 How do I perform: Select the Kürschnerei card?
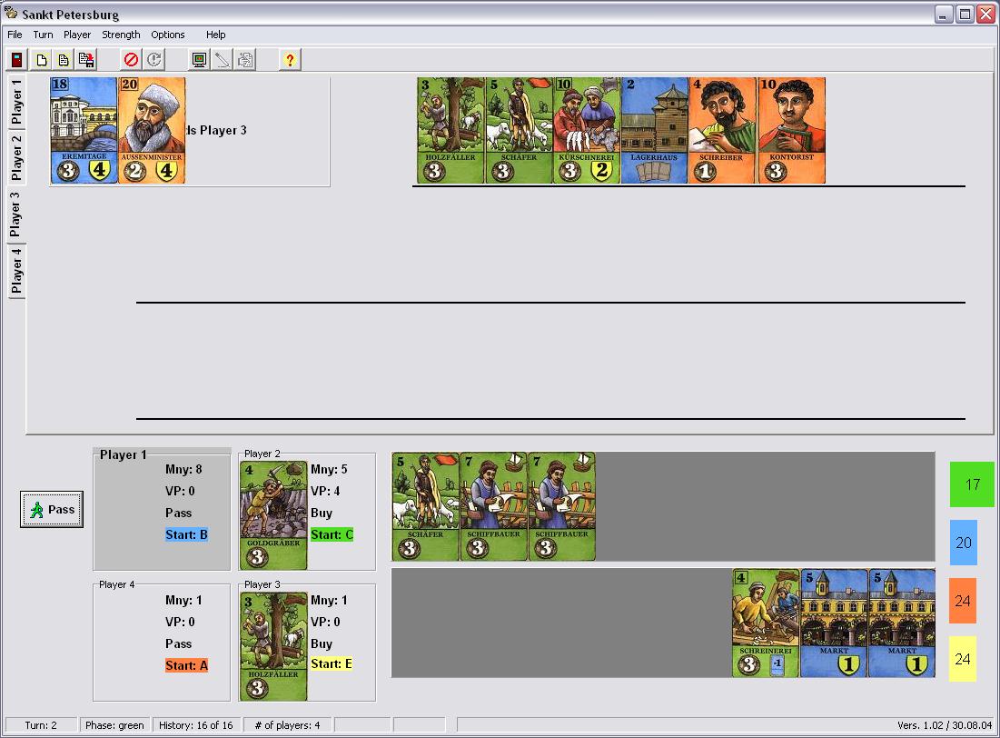587,130
